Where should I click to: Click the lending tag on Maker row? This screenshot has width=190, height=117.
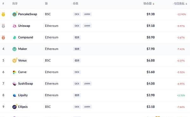tap(77, 49)
